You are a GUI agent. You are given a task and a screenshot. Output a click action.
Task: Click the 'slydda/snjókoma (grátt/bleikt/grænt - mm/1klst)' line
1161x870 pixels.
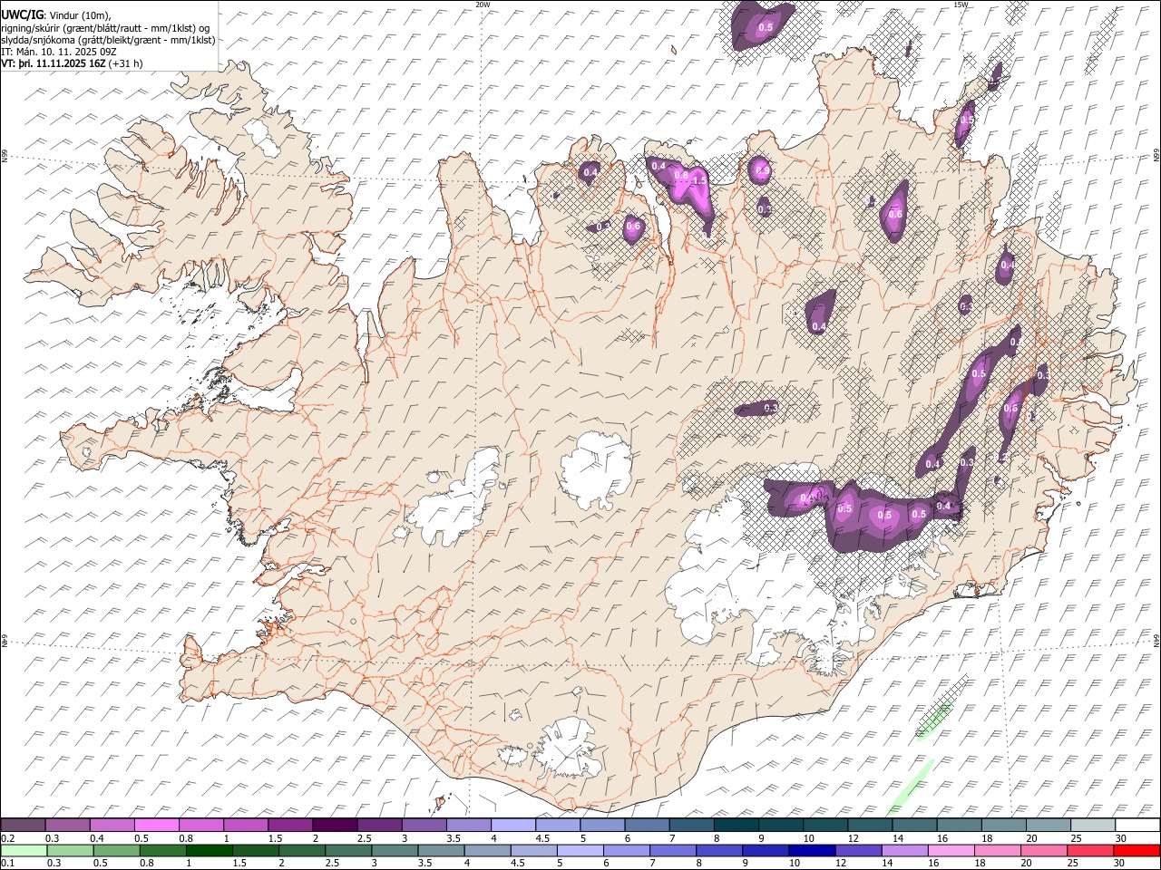click(x=109, y=40)
